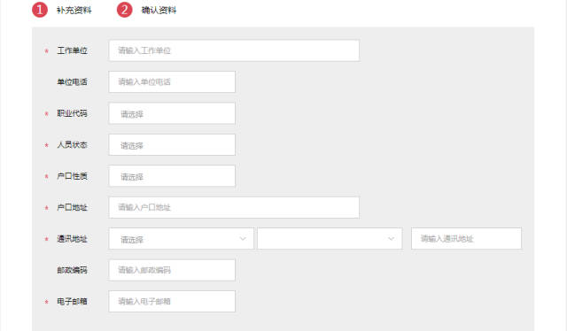567x331 pixels.
Task: Click the 户口地址 input field
Action: [234, 207]
